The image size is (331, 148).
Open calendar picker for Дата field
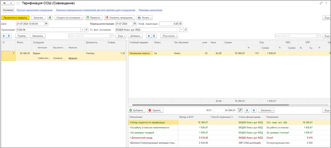tap(46, 24)
